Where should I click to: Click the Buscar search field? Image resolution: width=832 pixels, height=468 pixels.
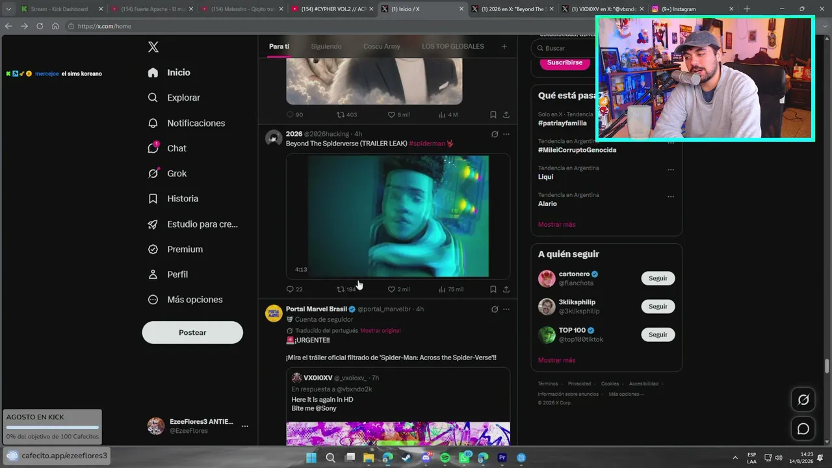(563, 48)
